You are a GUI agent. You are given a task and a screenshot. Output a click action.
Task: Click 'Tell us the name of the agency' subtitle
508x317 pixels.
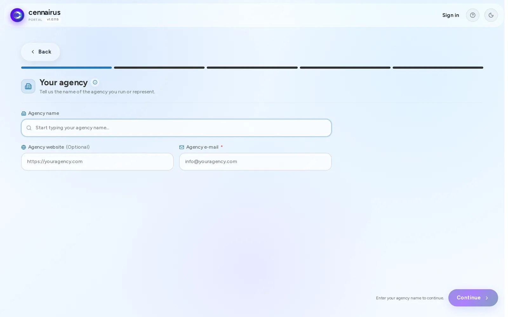tap(97, 92)
